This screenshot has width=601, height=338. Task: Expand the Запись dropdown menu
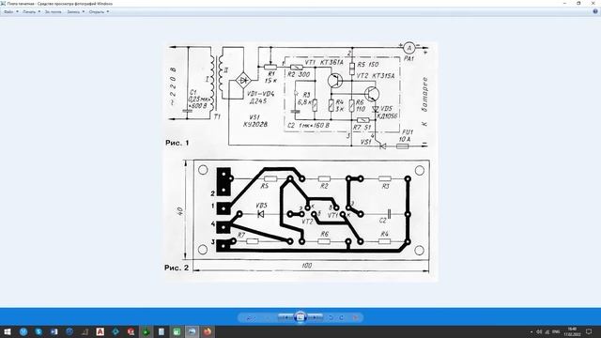[75, 12]
